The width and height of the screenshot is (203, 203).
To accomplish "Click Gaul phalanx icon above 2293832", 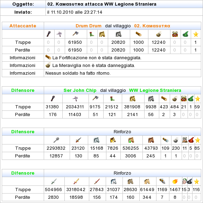I will [x=56, y=140].
